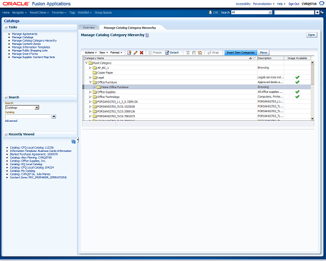Open the View menu
326x261 pixels.
pyautogui.click(x=103, y=53)
